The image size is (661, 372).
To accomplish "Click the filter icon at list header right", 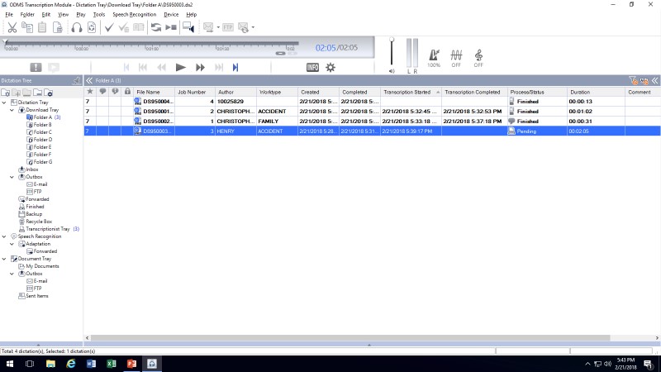I will pyautogui.click(x=633, y=80).
